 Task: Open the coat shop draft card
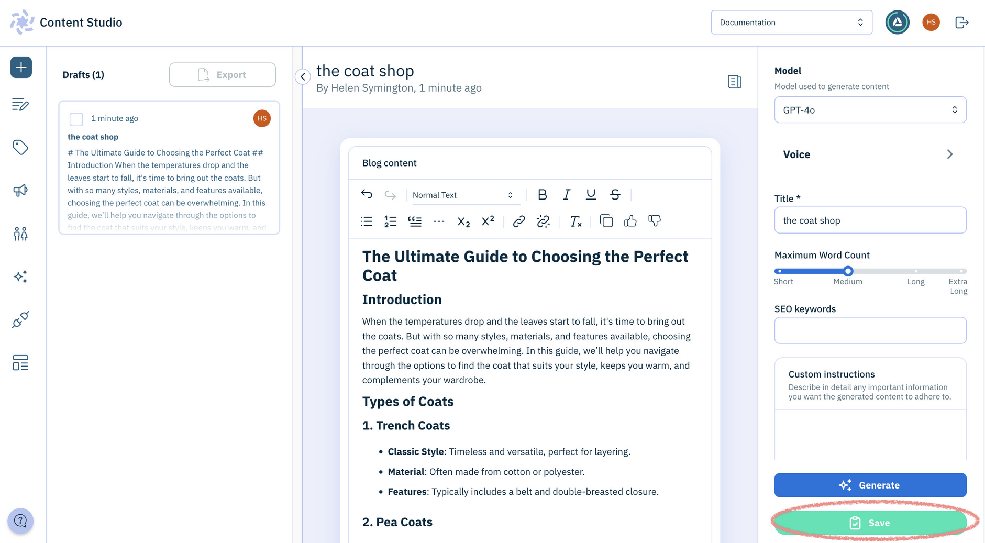(x=169, y=168)
